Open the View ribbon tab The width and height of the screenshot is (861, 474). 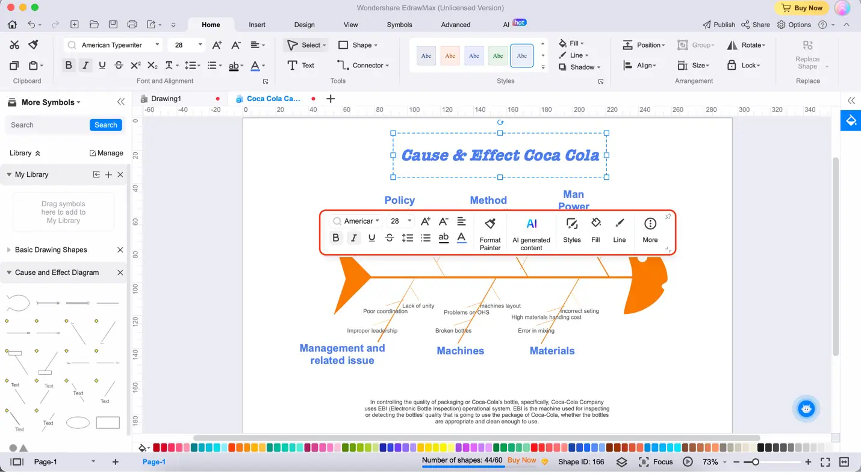click(351, 25)
